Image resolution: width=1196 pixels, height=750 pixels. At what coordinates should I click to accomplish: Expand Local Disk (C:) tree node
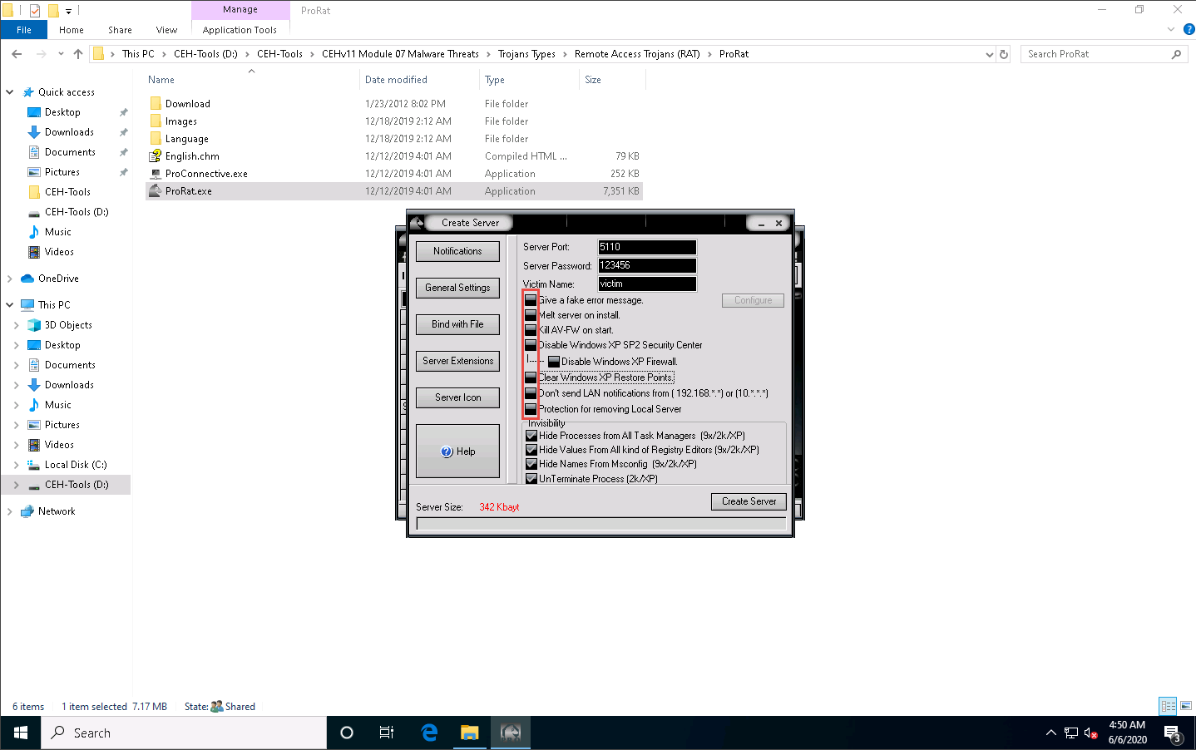click(x=17, y=465)
